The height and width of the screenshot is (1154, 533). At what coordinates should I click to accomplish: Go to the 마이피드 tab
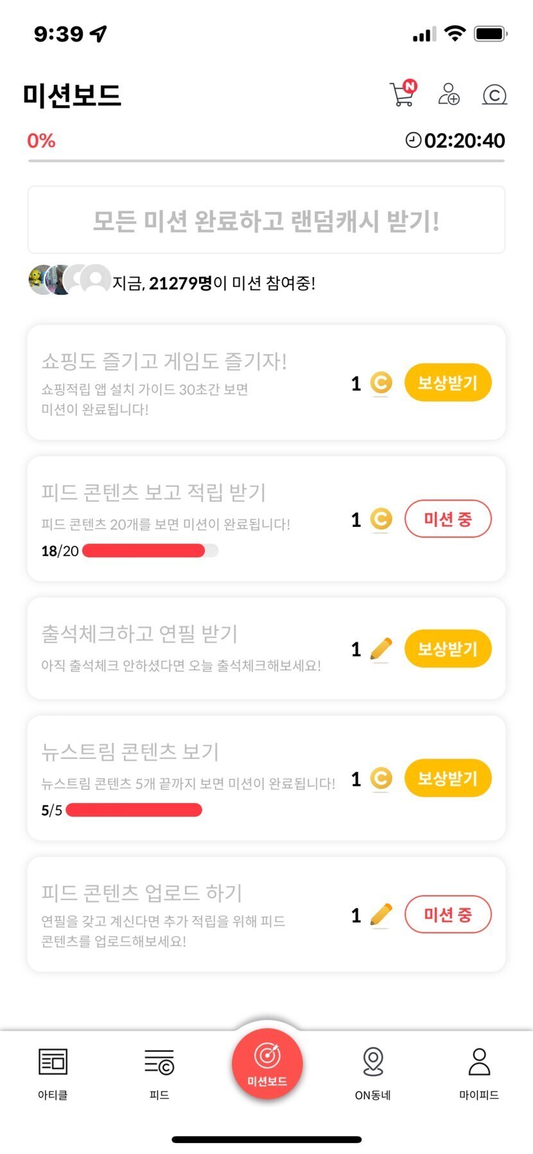479,1073
